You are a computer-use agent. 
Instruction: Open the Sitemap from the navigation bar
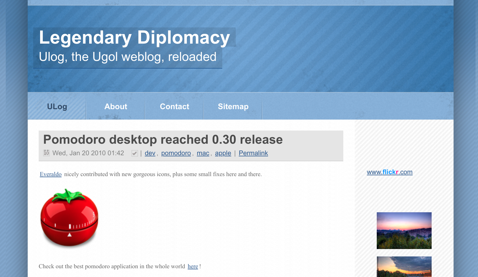pyautogui.click(x=233, y=107)
